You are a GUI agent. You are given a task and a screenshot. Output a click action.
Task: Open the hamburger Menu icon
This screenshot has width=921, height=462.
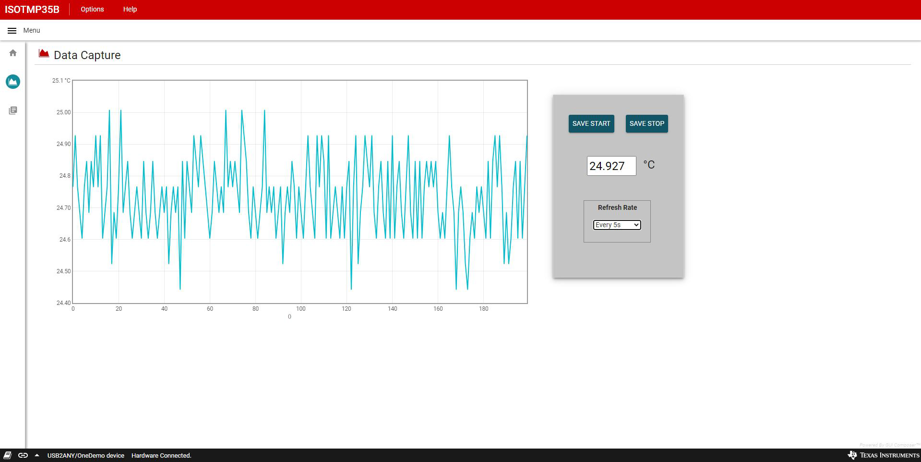click(x=12, y=31)
